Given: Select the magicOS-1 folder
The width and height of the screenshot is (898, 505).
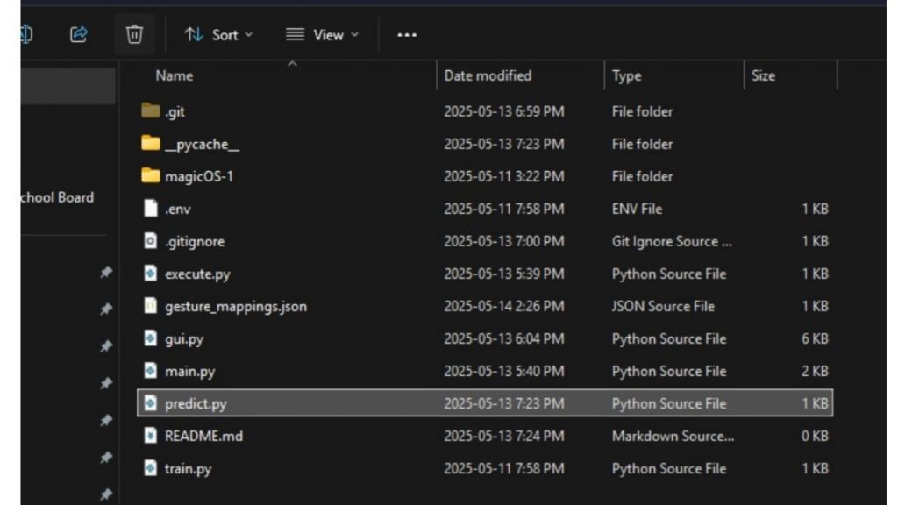Looking at the screenshot, I should tap(198, 176).
